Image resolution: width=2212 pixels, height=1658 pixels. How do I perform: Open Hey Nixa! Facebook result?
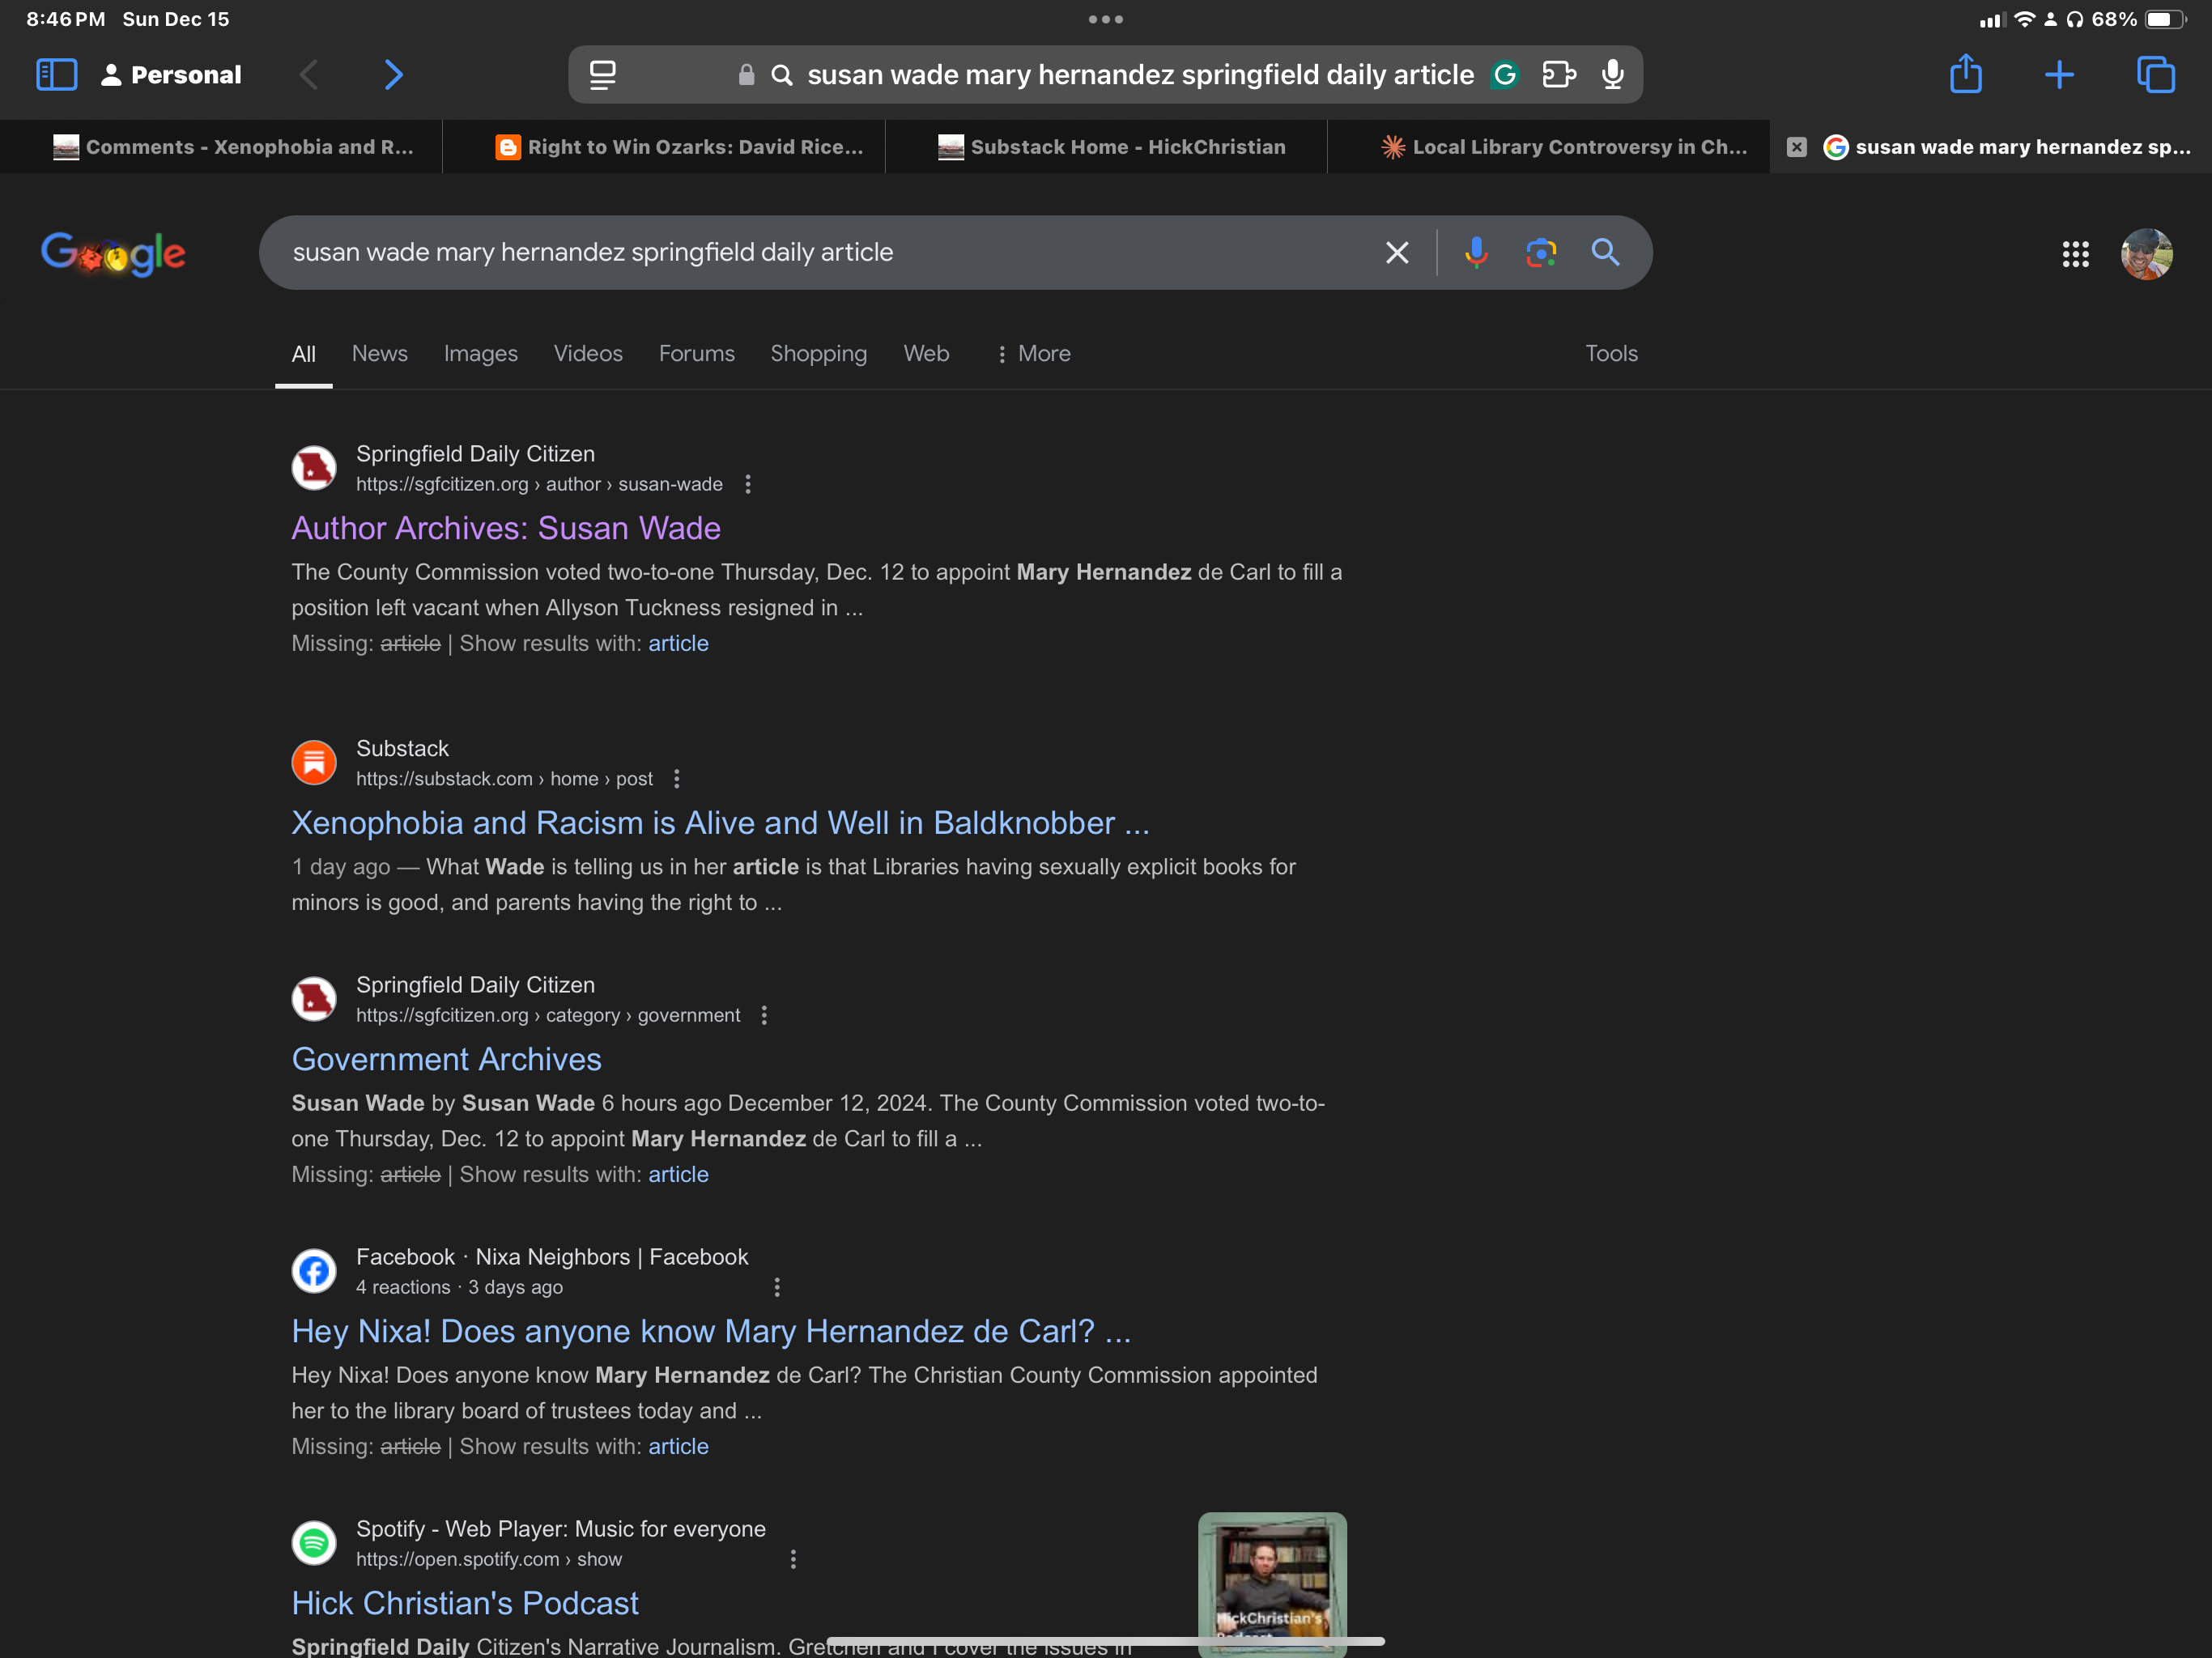(x=711, y=1332)
